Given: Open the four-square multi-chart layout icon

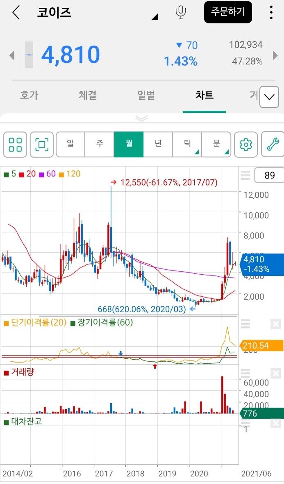Looking at the screenshot, I should click(15, 145).
